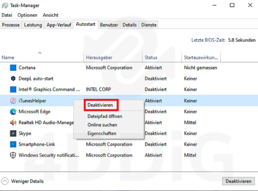The width and height of the screenshot is (258, 191).
Task: Click the Skype app icon
Action: [13, 133]
